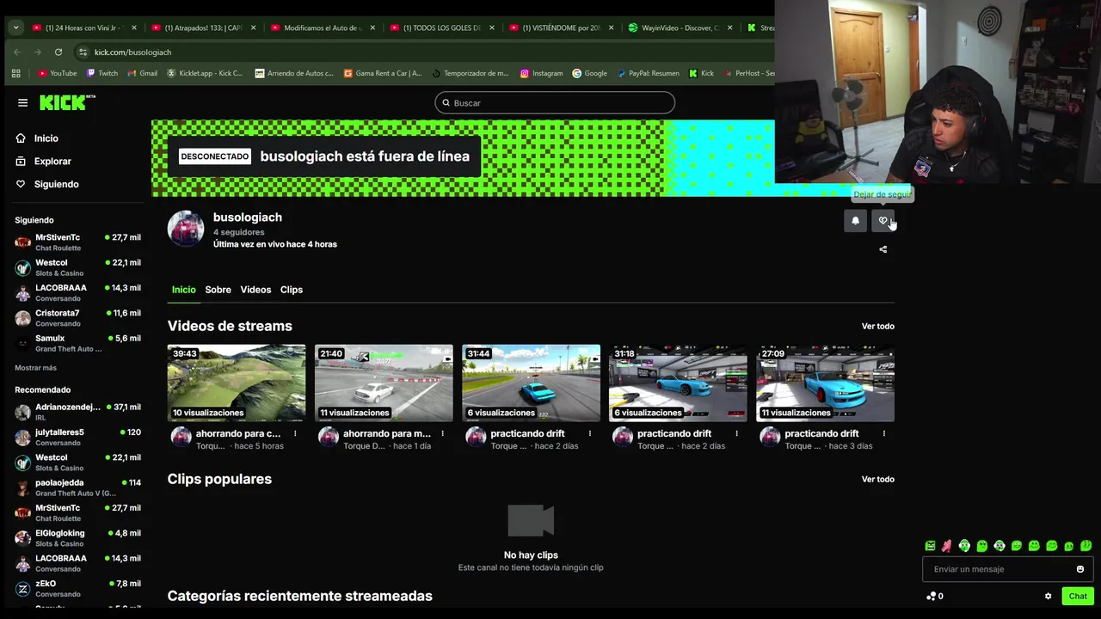This screenshot has height=619, width=1101.
Task: Expand the following list with Mostrar más
Action: click(x=35, y=368)
